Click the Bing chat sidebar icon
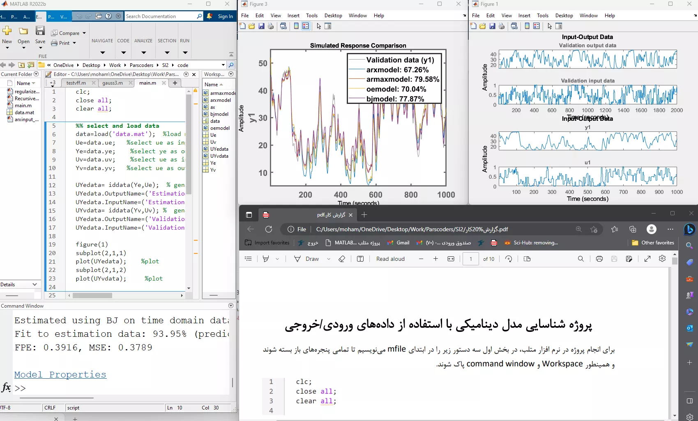The width and height of the screenshot is (698, 421). [690, 229]
